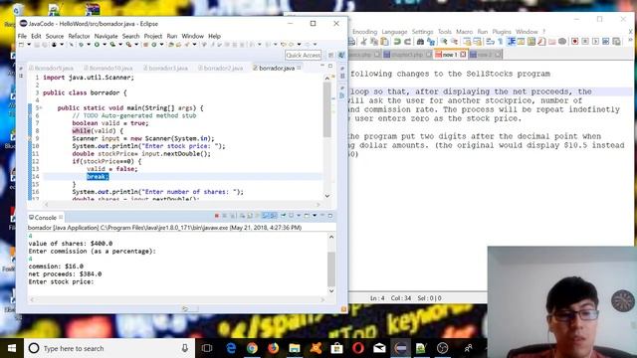
Task: Open Notepad++ Plugins menu
Action: pyautogui.click(x=502, y=32)
